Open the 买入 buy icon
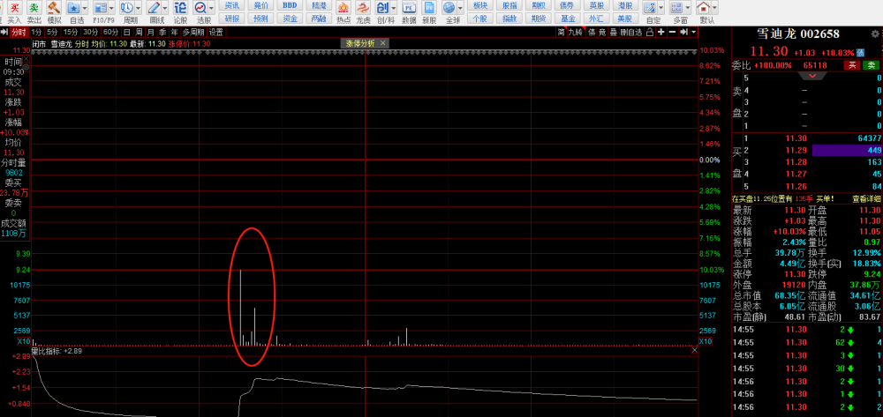The height and width of the screenshot is (417, 883). pos(16,8)
